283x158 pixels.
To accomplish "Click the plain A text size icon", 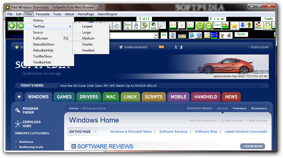I will (x=182, y=25).
